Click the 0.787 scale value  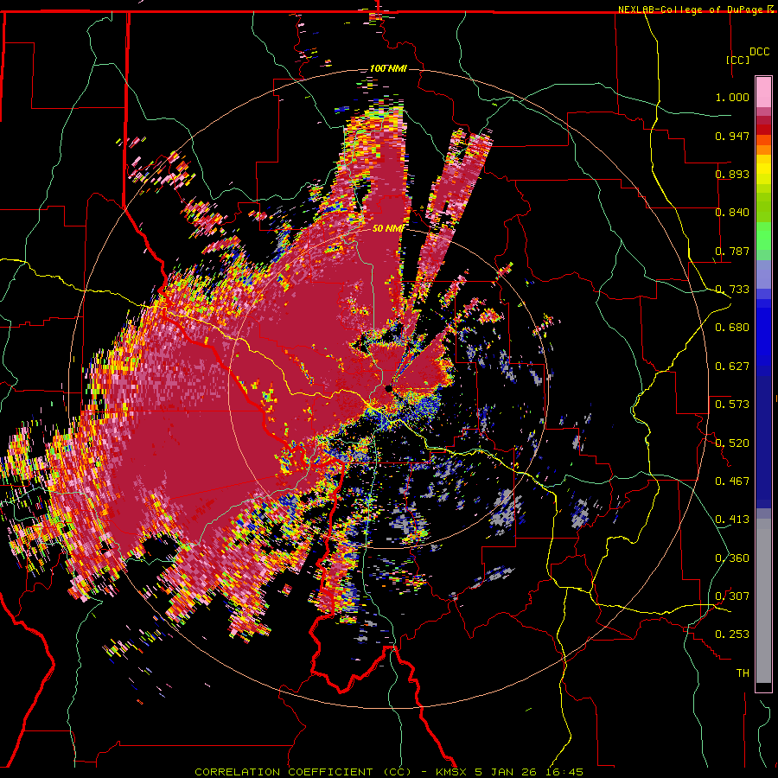732,251
